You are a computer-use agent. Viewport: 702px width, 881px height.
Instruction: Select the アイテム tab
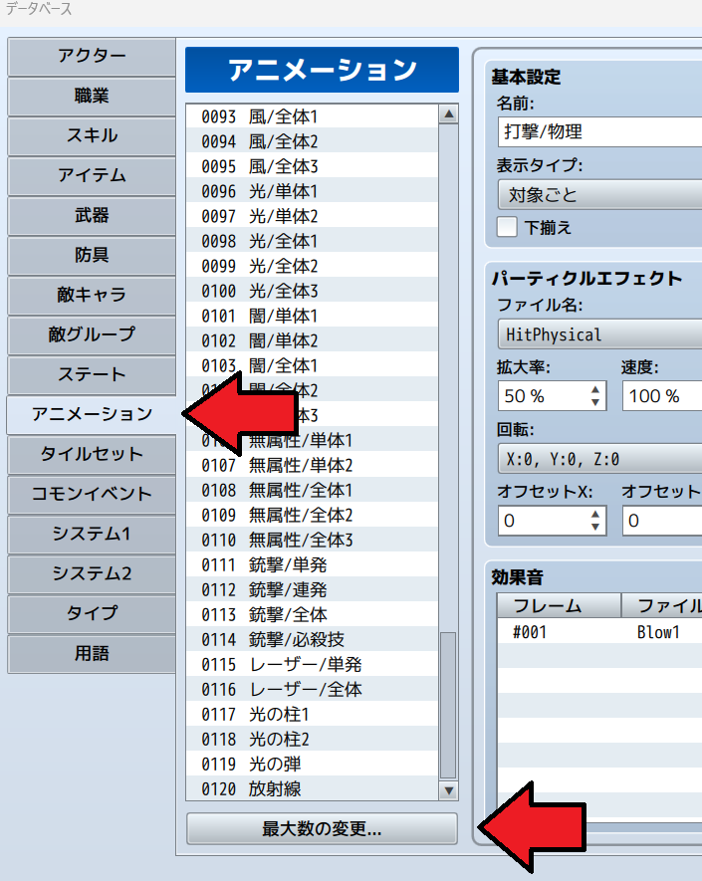tap(92, 176)
